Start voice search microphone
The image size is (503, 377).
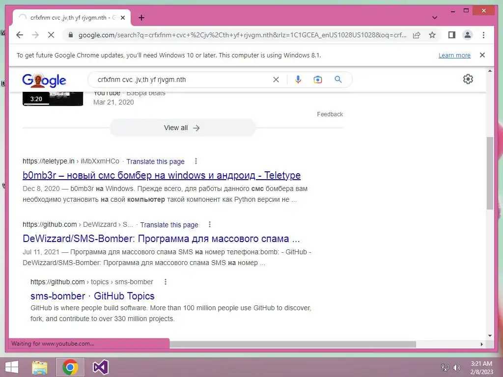click(x=298, y=80)
